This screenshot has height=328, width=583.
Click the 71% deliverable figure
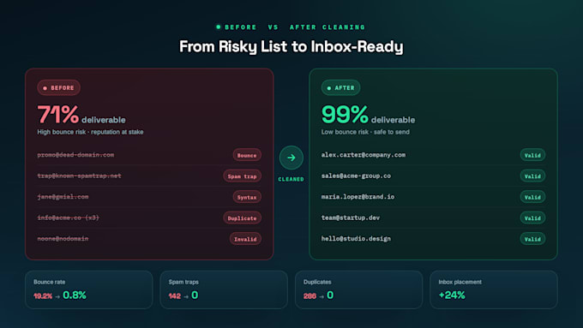click(81, 115)
